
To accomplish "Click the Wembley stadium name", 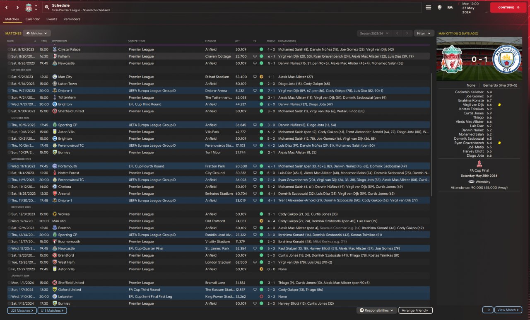I will pos(483,182).
